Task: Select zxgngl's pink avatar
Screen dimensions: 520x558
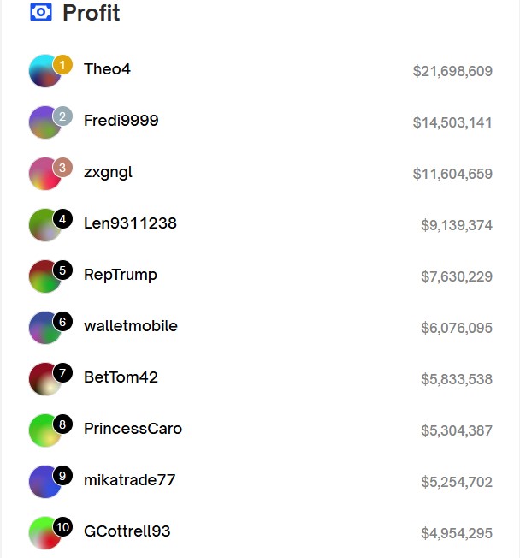Action: (x=44, y=174)
